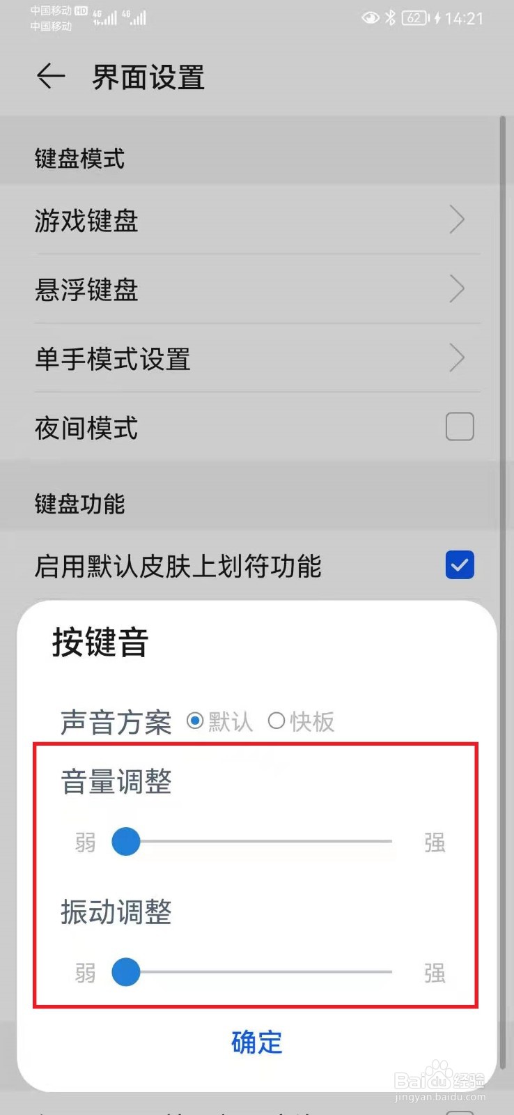Select the 快板 sound scheme radio
Viewport: 514px width, 1115px height.
[x=277, y=721]
